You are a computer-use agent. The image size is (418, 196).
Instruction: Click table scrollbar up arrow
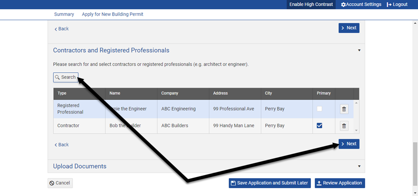point(356,102)
